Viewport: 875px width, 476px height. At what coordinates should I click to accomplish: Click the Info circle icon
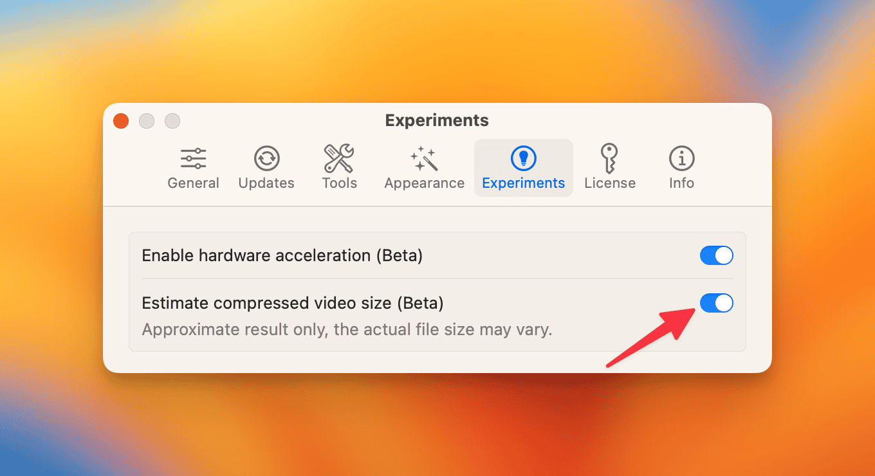[x=681, y=158]
